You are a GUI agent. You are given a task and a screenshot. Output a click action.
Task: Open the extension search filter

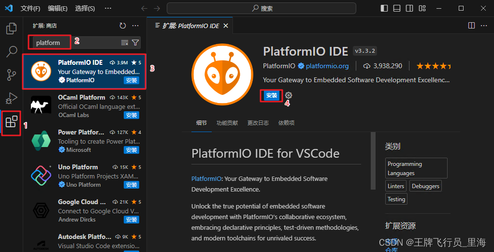tap(135, 43)
